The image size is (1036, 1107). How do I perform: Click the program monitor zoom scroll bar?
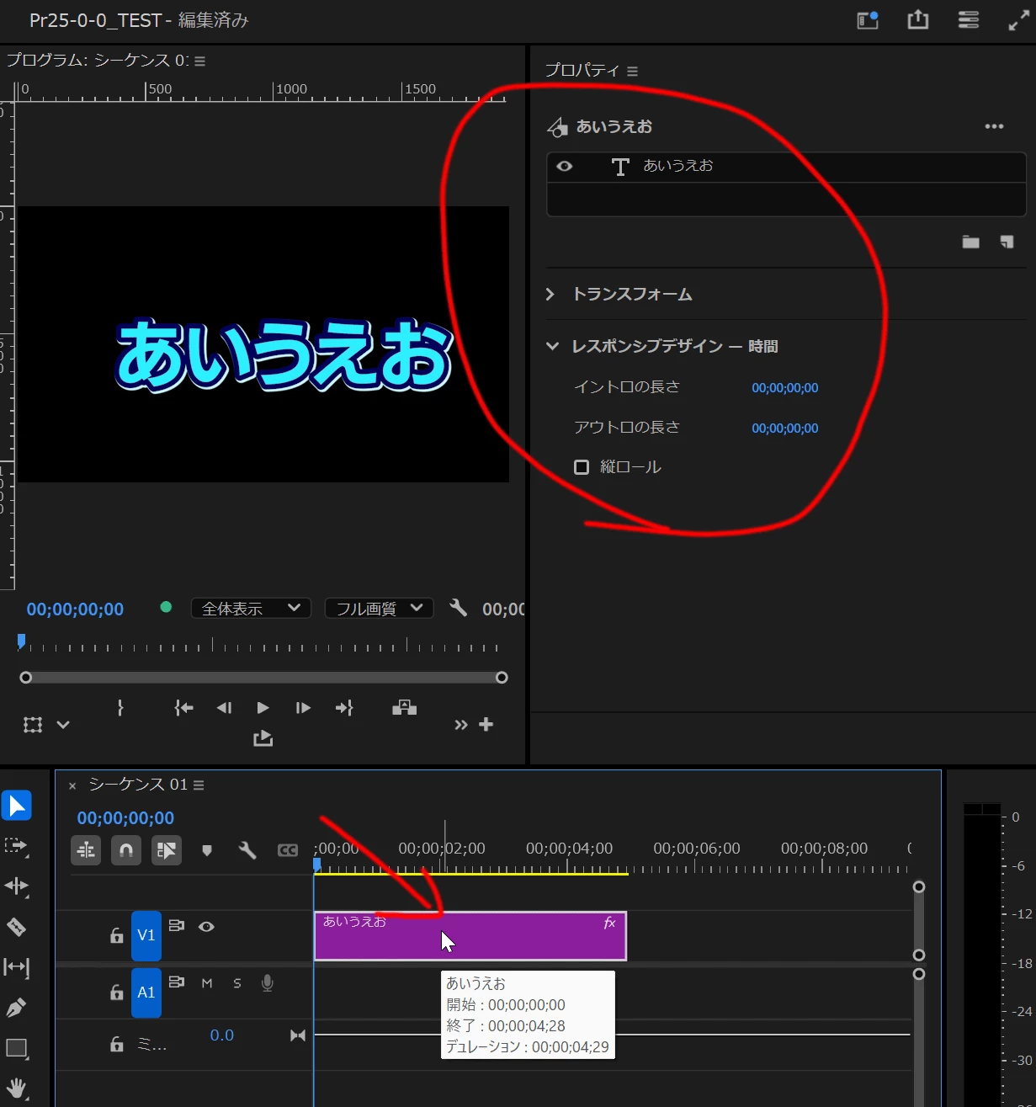263,678
